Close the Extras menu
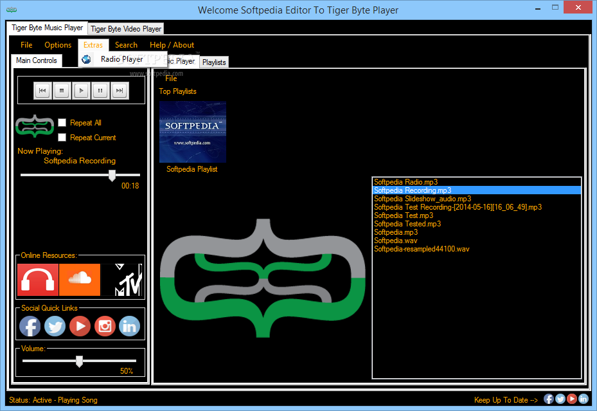The height and width of the screenshot is (411, 597). click(93, 45)
